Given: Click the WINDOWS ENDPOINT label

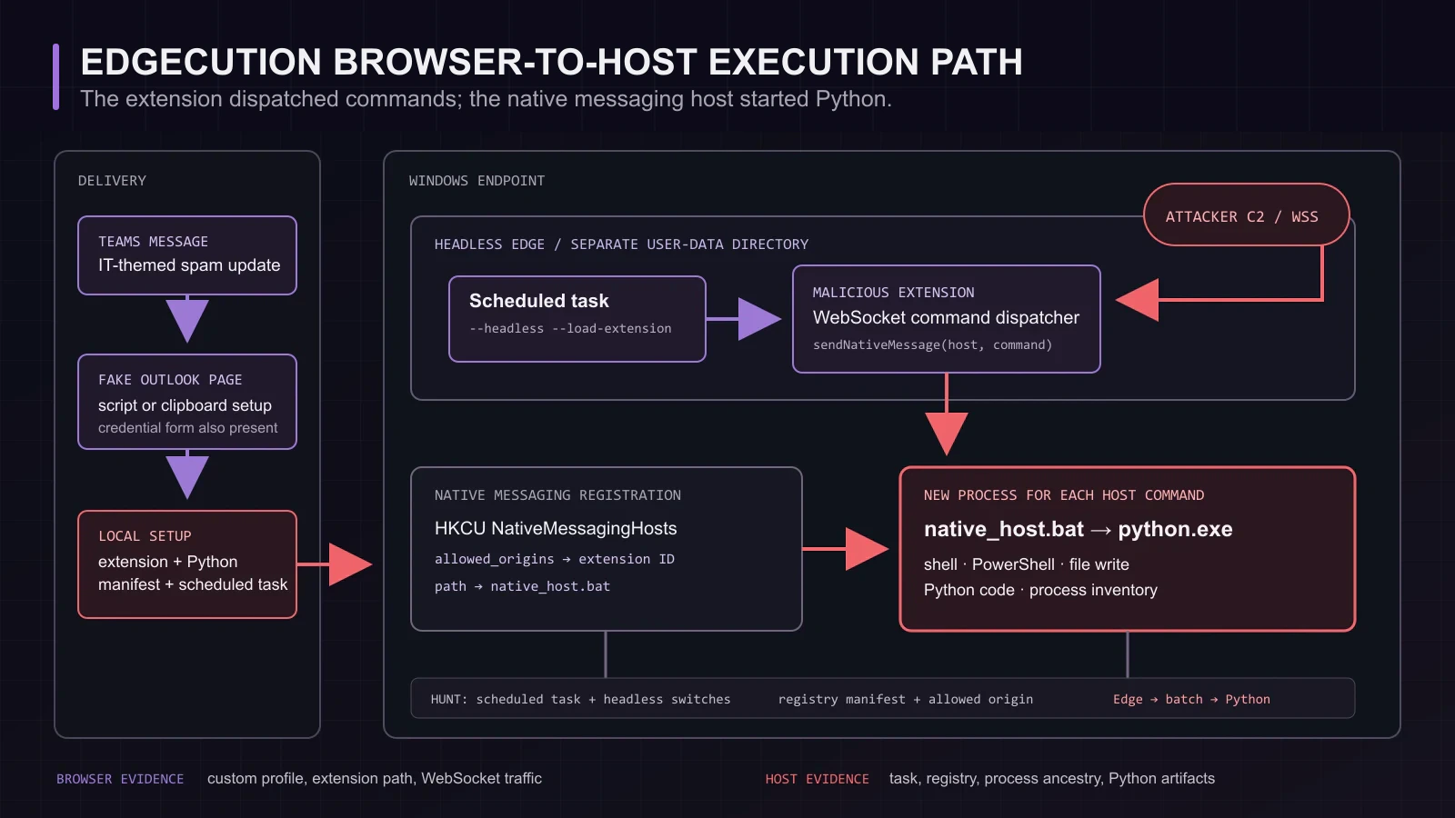Looking at the screenshot, I should tap(477, 181).
